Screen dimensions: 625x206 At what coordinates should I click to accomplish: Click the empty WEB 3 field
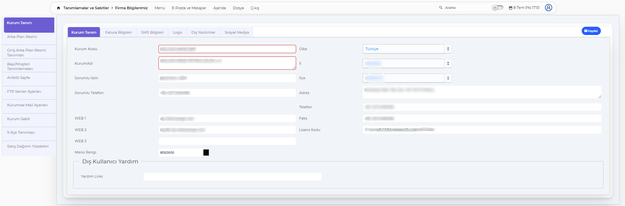click(227, 141)
